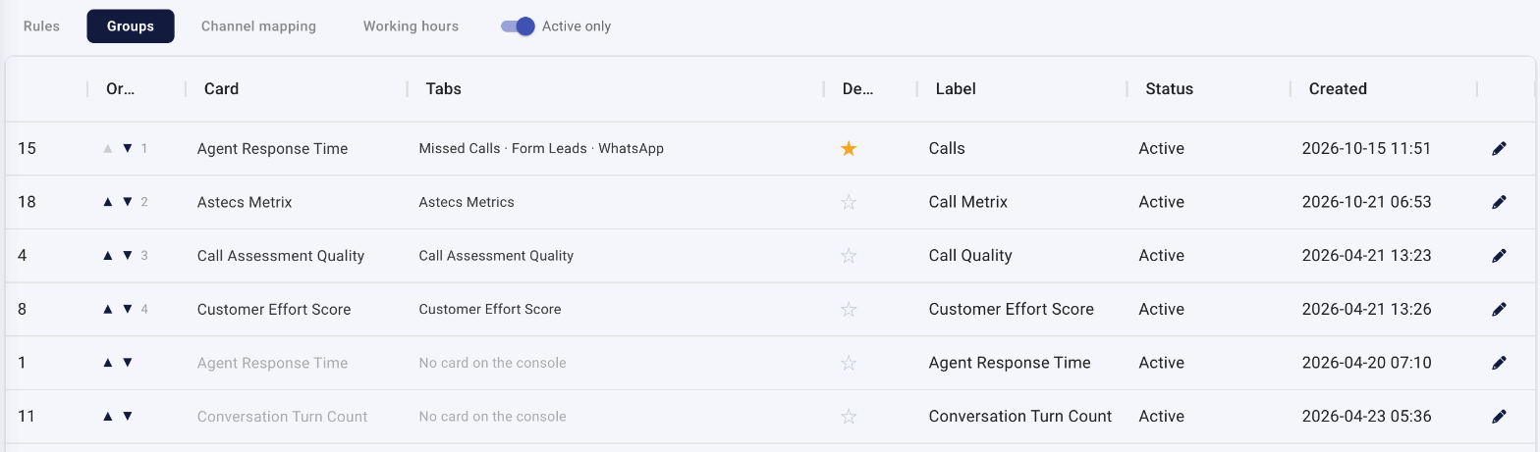This screenshot has width=1540, height=452.
Task: Click pencil icon for Call Metrix row
Action: point(1499,202)
